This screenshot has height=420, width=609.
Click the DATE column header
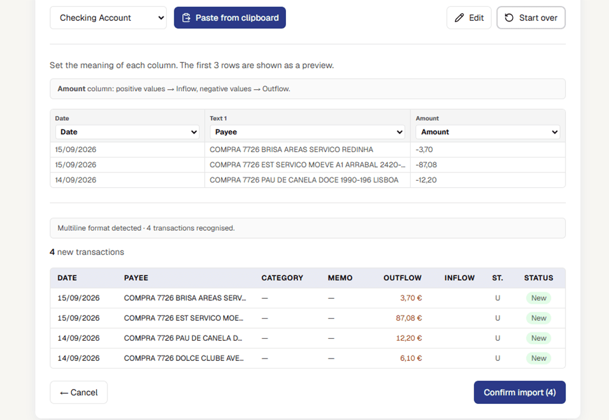tap(67, 278)
